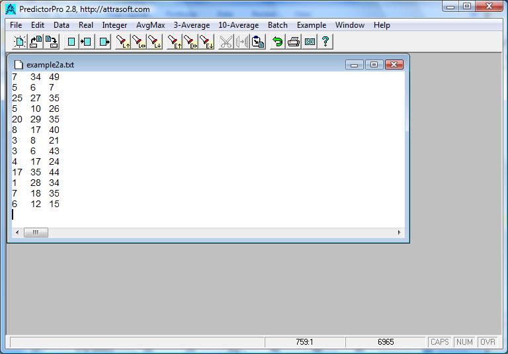This screenshot has height=354, width=508.
Task: Open the 10-Average menu
Action: [x=238, y=25]
